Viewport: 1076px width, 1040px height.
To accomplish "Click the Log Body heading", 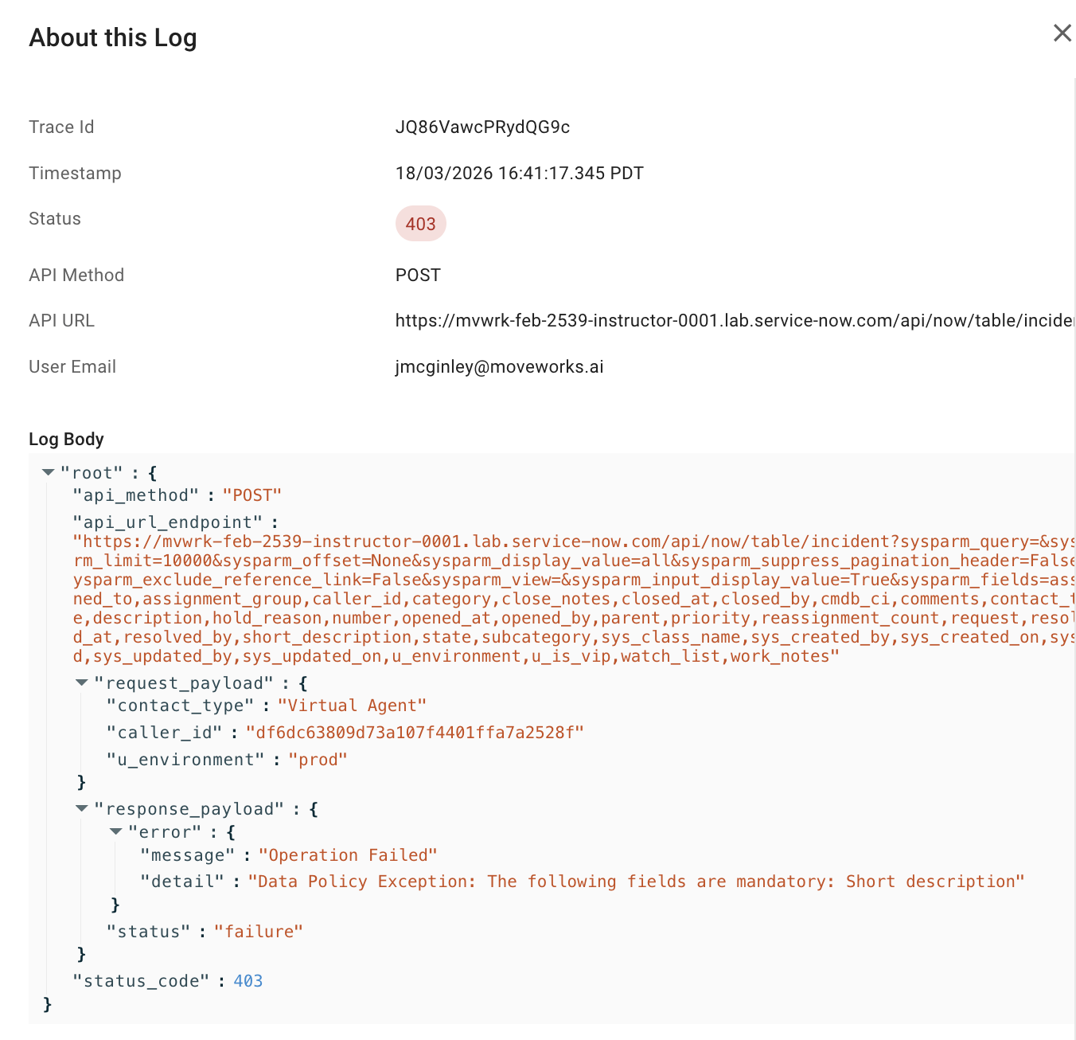I will coord(66,440).
